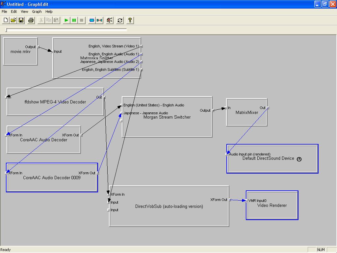Screen dimensions: 337x253
Task: Stop the graph playback
Action: click(x=82, y=20)
